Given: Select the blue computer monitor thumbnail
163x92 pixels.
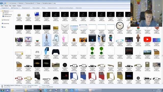Looking at the screenshot, I should [x=37, y=14].
